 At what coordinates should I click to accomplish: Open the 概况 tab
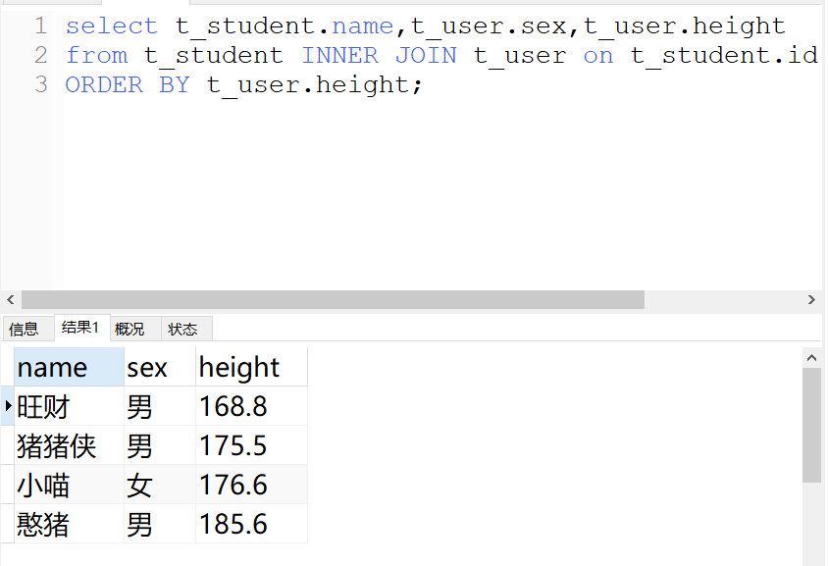(129, 329)
